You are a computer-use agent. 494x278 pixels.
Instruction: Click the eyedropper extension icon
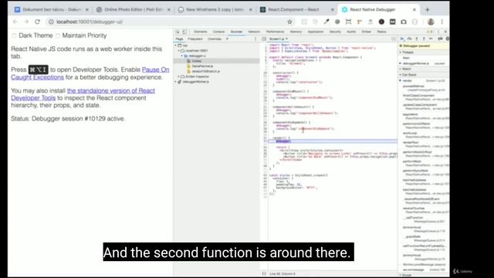tap(327, 22)
